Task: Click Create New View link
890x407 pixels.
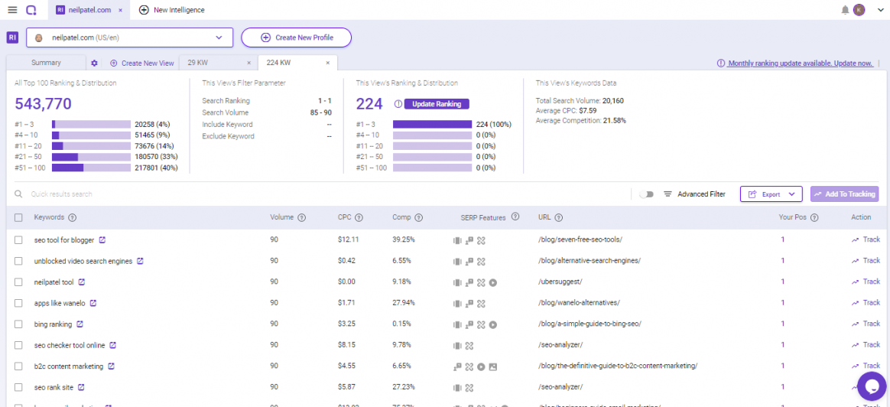Action: pyautogui.click(x=142, y=63)
